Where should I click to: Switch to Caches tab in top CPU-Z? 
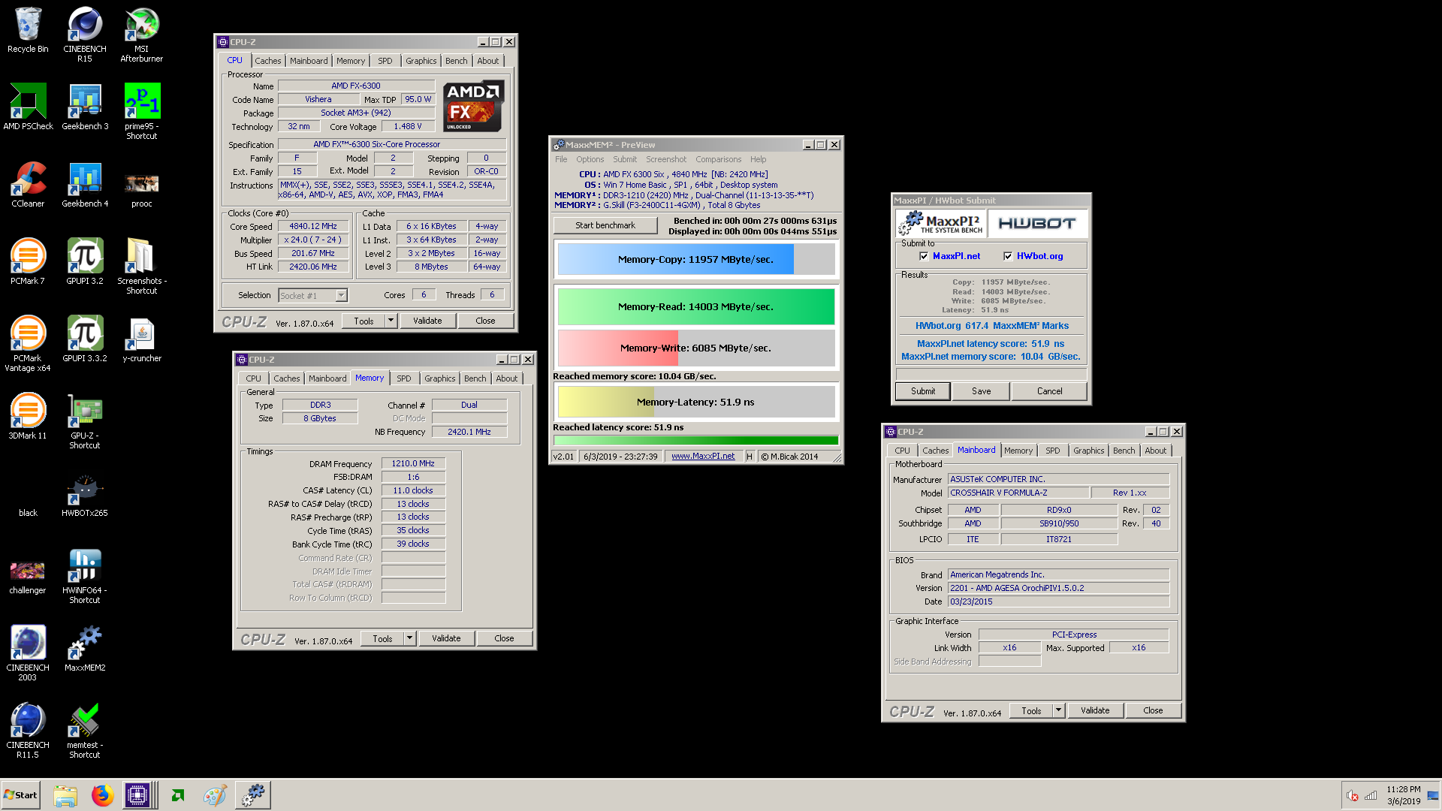[x=268, y=61]
